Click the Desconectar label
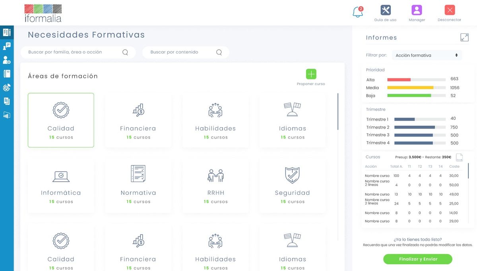The height and width of the screenshot is (271, 477). [449, 20]
